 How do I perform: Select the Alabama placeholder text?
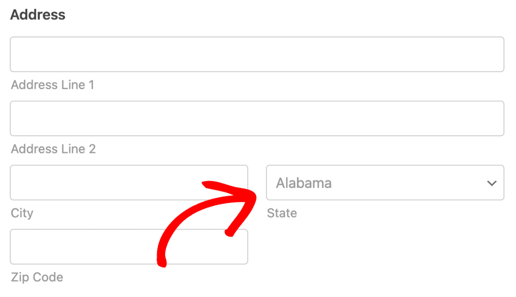point(303,183)
